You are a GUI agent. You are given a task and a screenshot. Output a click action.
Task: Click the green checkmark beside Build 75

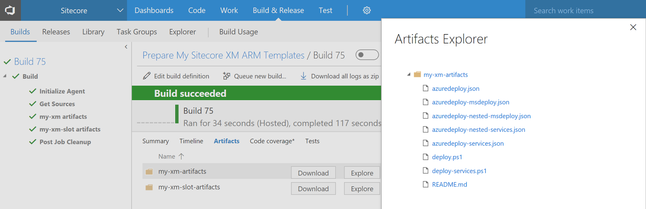pyautogui.click(x=7, y=62)
